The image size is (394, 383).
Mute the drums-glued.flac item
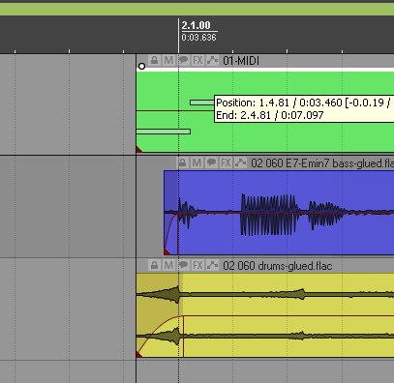168,265
